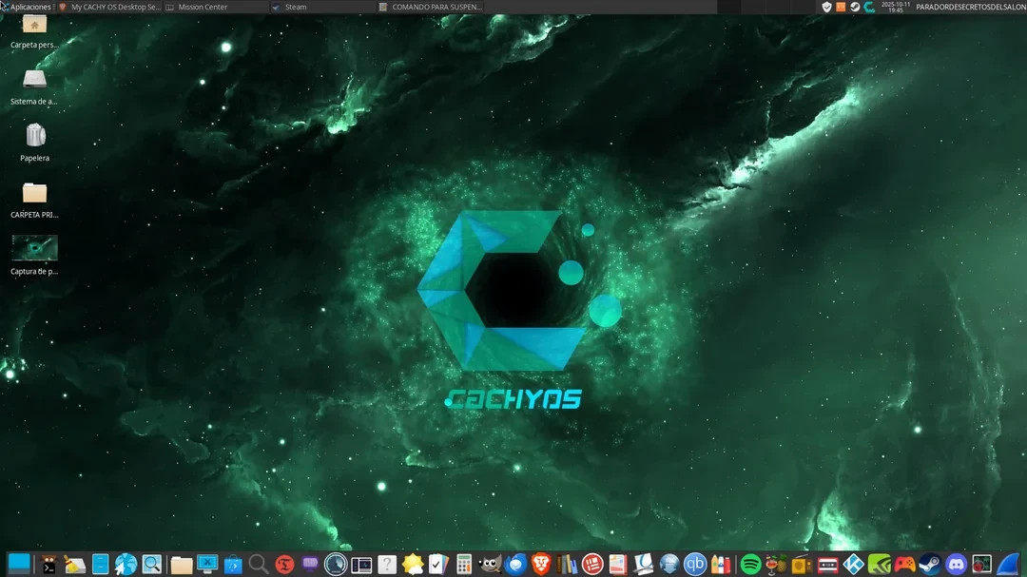The height and width of the screenshot is (577, 1027).
Task: Launch Discord from the dock
Action: click(x=957, y=564)
